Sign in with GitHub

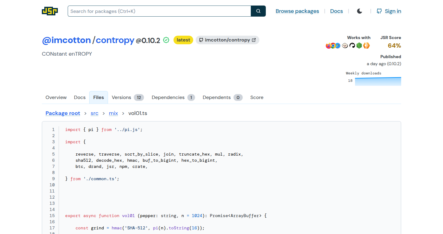tap(389, 11)
